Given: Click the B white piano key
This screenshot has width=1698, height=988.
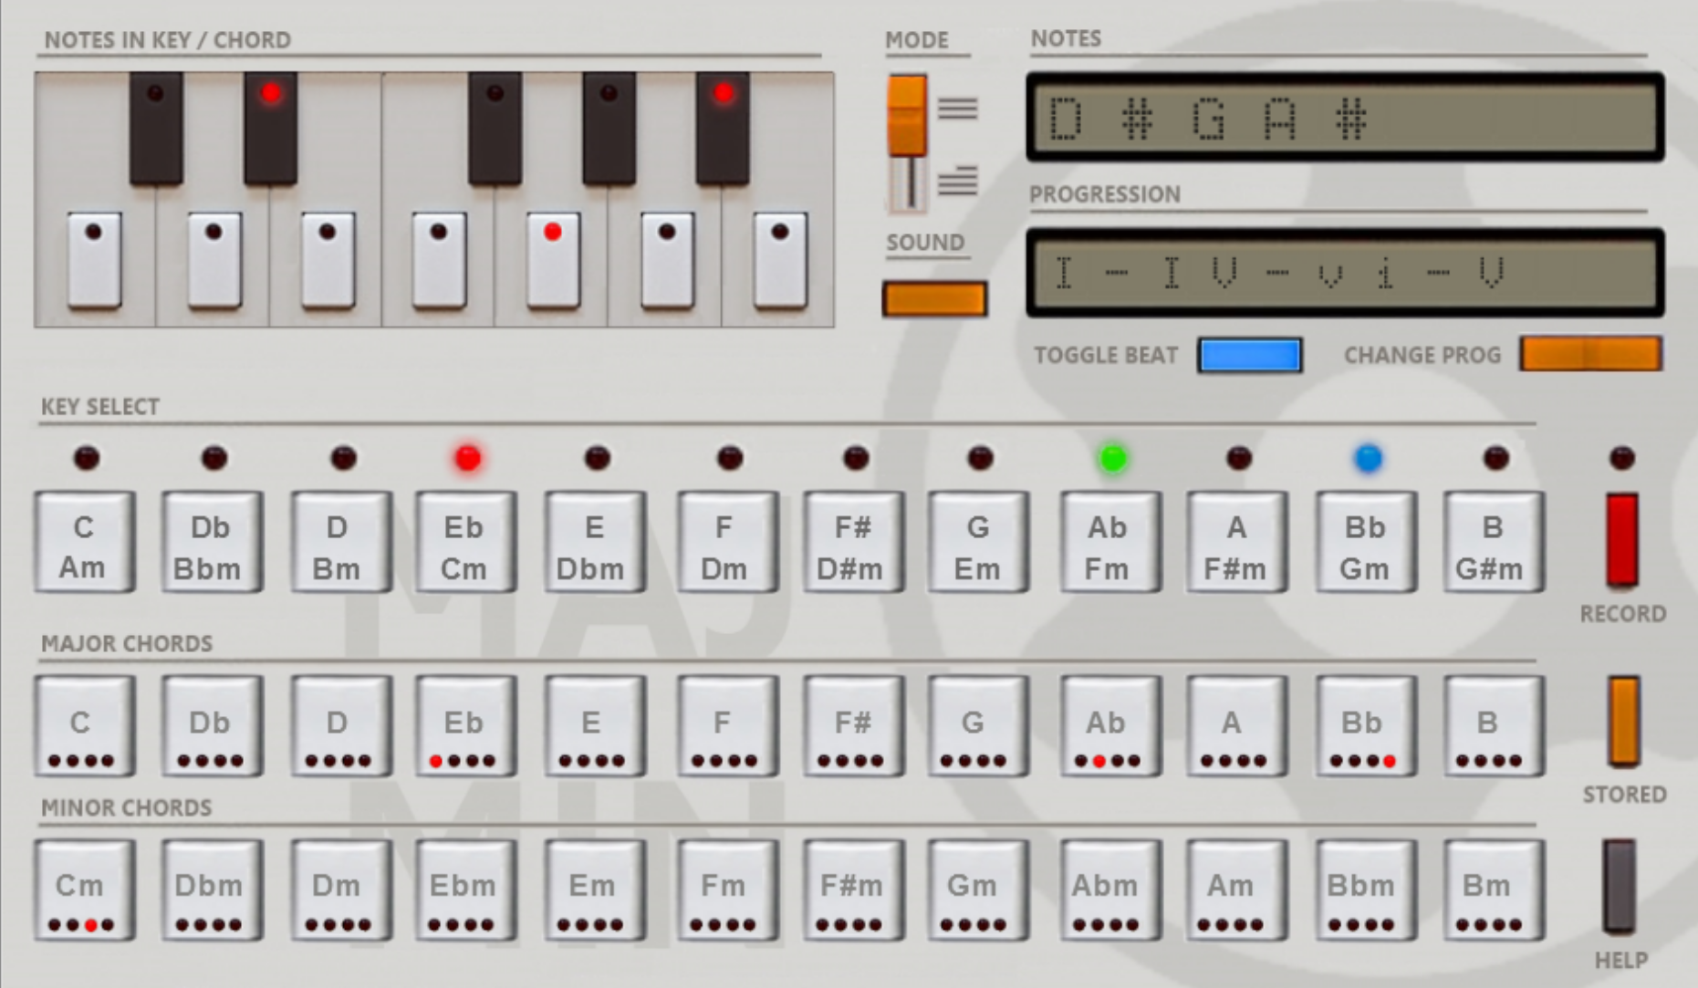Looking at the screenshot, I should point(780,260).
